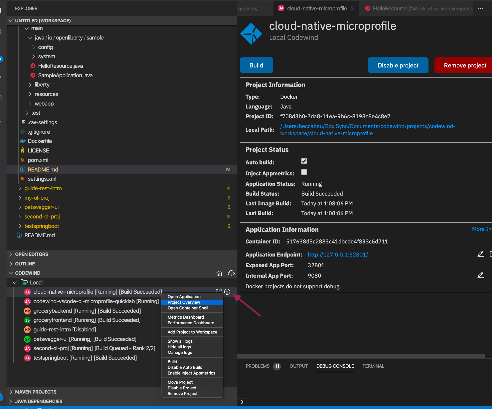This screenshot has height=409, width=492.
Task: Click the info icon of root README.md
Action: click(19, 235)
